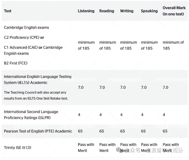The image size is (189, 160).
Task: Click PTE Listening score 65
Action: (80, 131)
